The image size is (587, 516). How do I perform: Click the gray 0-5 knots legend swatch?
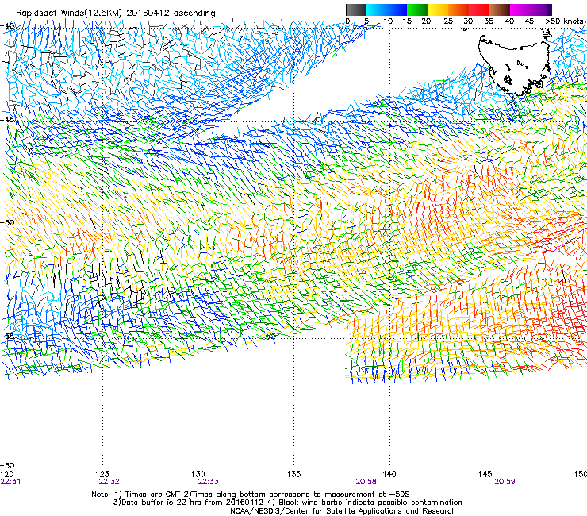point(355,10)
